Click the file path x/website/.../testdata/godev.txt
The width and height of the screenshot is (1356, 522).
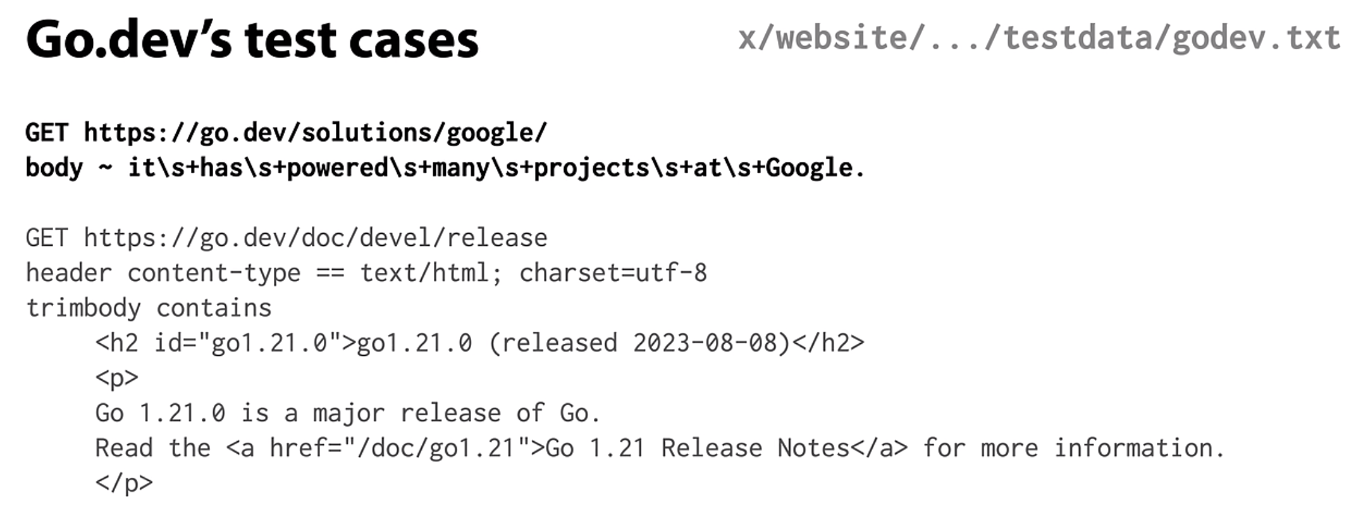tap(1039, 38)
